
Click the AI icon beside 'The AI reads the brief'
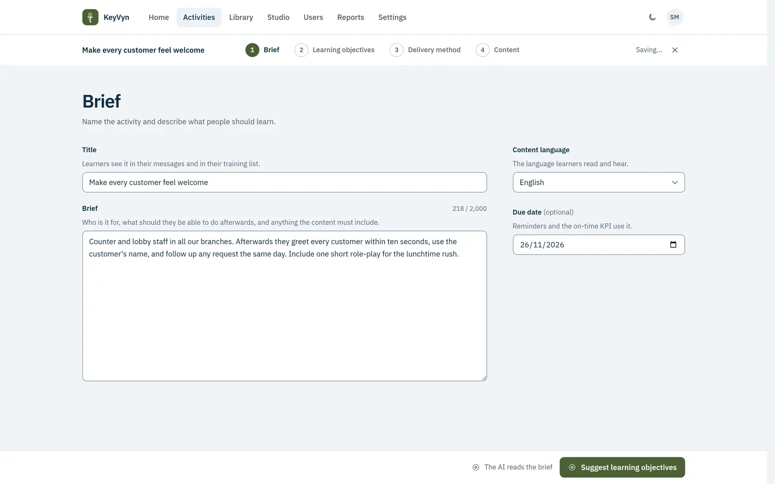click(x=476, y=467)
